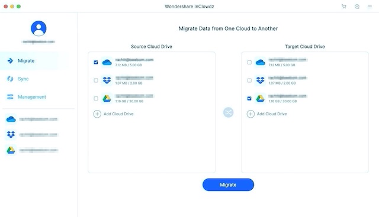Click Add Cloud Drive text under Target

[272, 114]
